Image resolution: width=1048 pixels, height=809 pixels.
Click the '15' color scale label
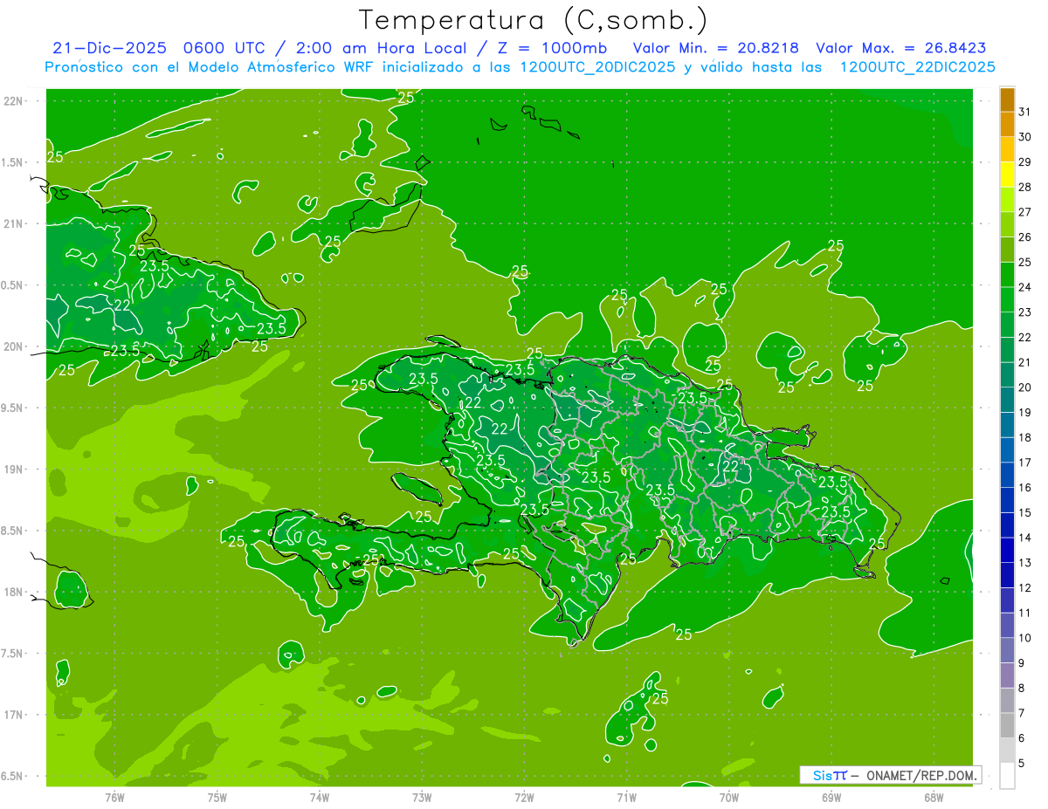[1025, 512]
